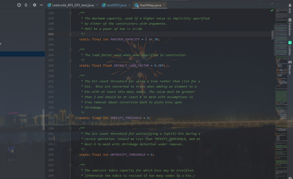Toggle the fold marker at line 242
The image size is (293, 179).
point(70,34)
